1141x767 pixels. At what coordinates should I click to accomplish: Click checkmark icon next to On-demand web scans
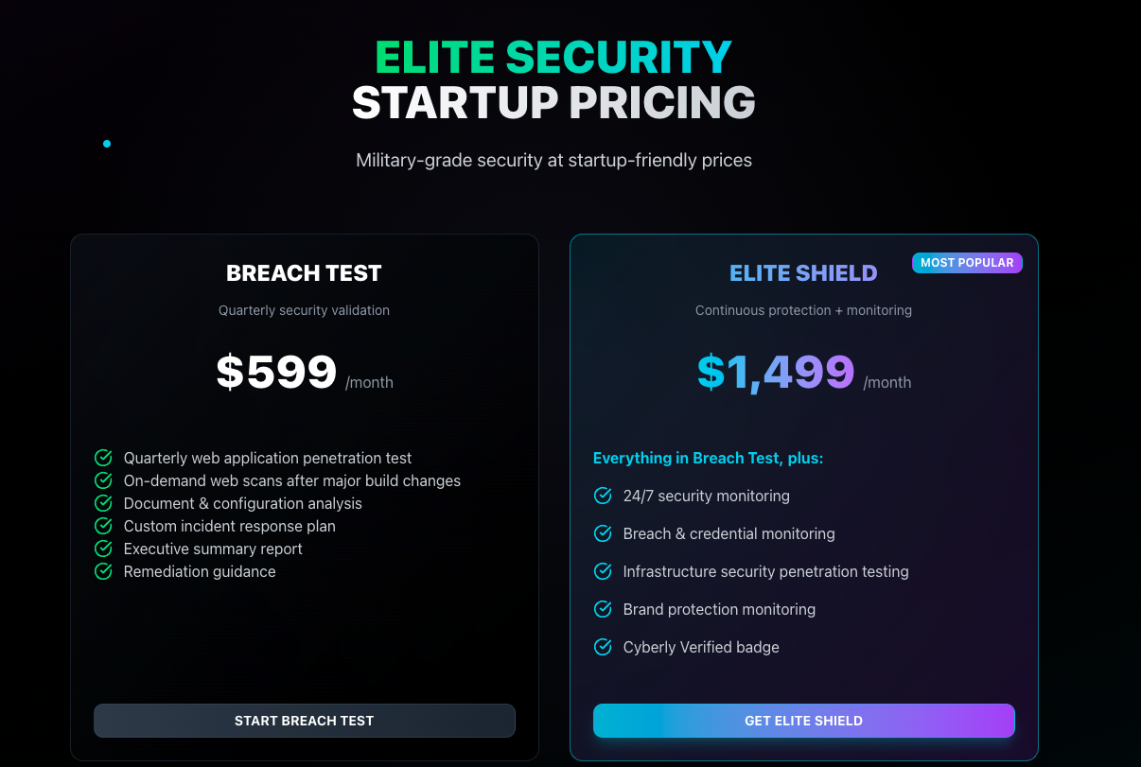pos(104,480)
